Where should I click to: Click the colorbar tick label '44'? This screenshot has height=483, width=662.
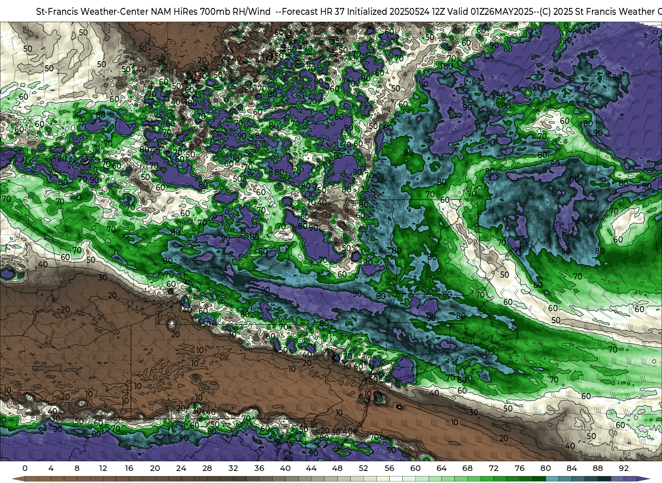(x=311, y=468)
